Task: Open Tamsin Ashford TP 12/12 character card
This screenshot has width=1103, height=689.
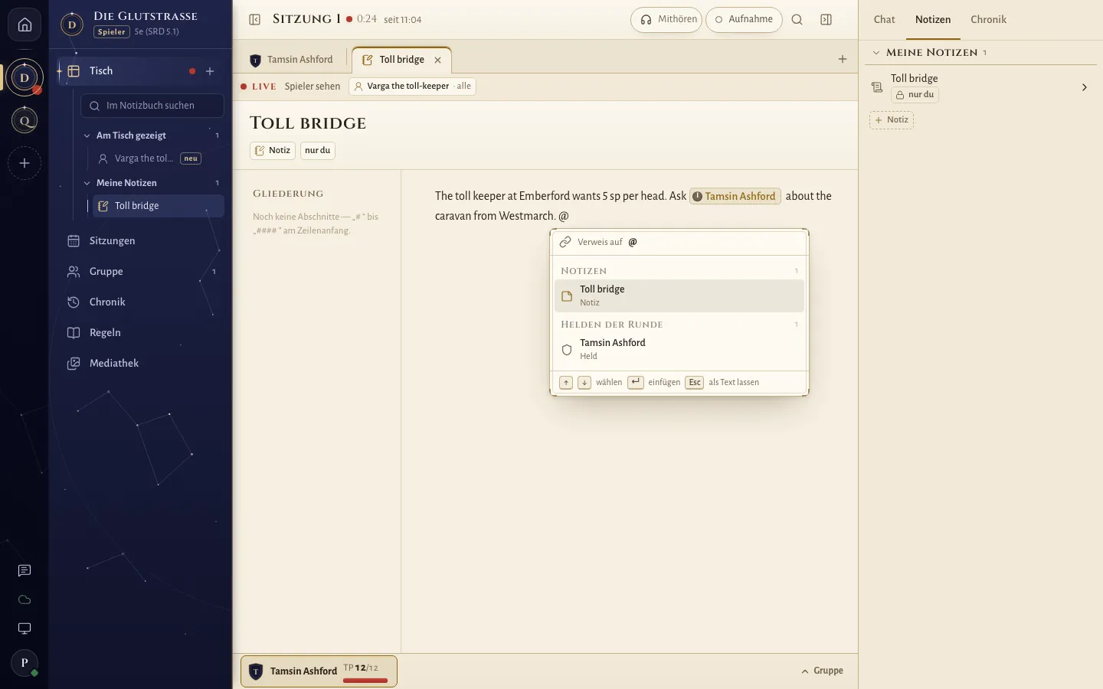Action: tap(319, 671)
